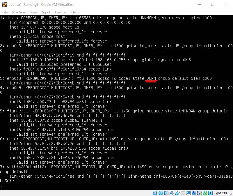Click the colon pager prompt at bottom

1,186
